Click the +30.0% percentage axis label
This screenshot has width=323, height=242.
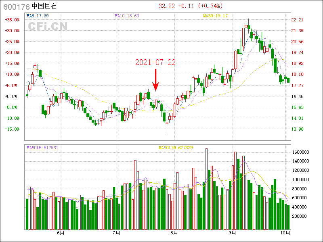(13, 31)
